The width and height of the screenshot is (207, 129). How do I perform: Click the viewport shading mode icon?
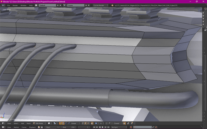(x=49, y=123)
